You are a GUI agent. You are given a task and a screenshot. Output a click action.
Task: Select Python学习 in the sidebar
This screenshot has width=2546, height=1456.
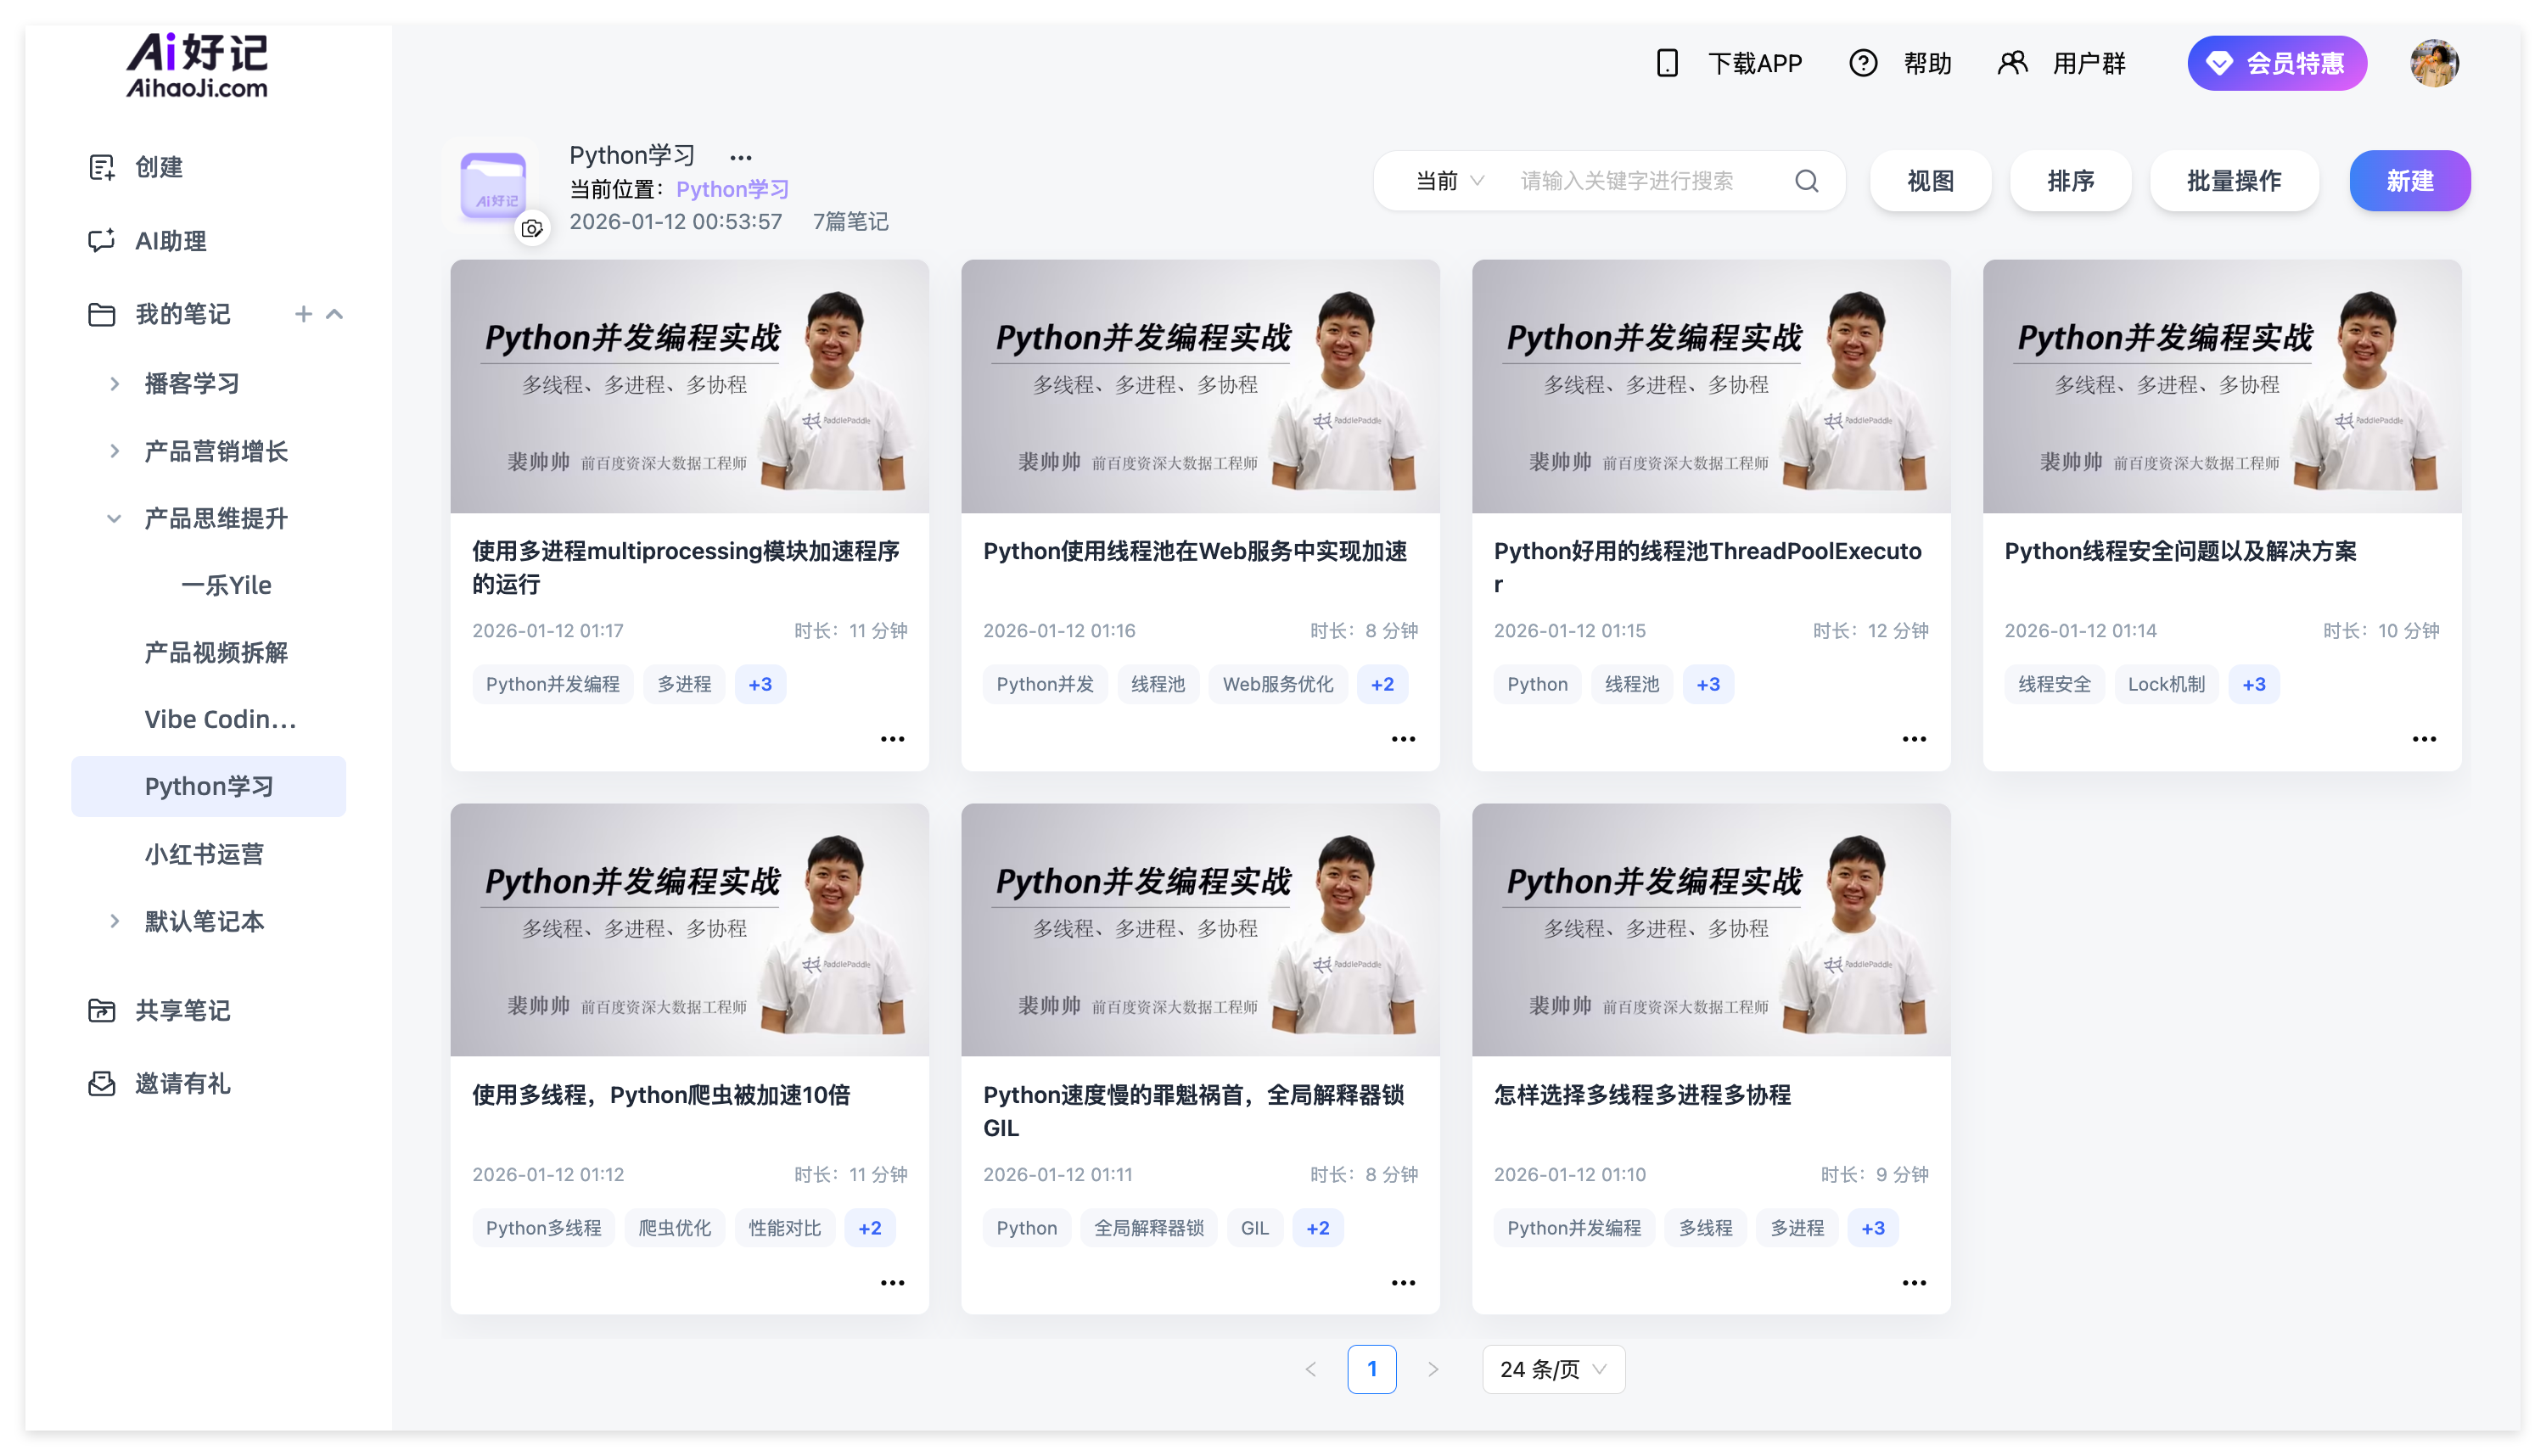click(x=208, y=786)
